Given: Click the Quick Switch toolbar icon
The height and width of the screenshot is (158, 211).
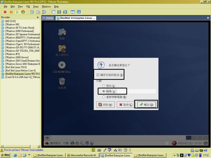Looking at the screenshot, I should pyautogui.click(x=59, y=12).
